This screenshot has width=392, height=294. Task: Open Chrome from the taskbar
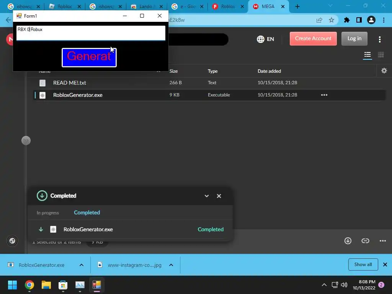point(29,285)
